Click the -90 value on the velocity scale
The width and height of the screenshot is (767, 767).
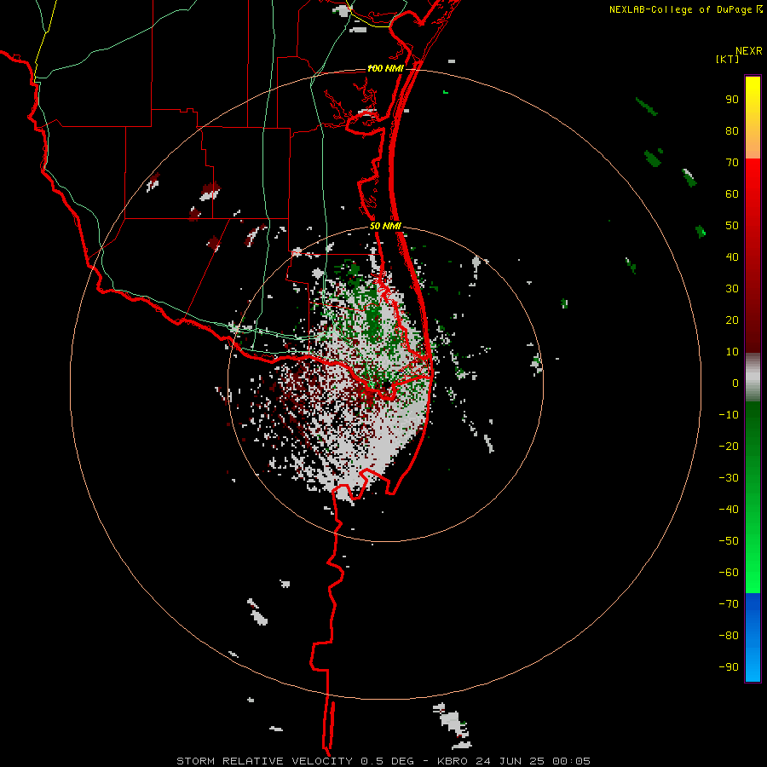tap(729, 666)
